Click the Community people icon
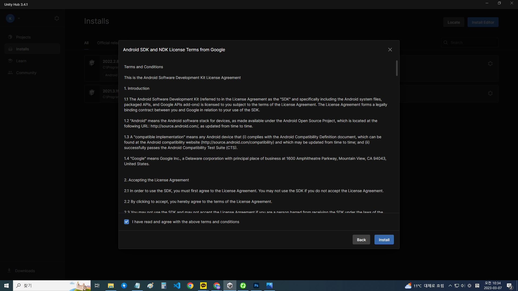 tap(10, 72)
